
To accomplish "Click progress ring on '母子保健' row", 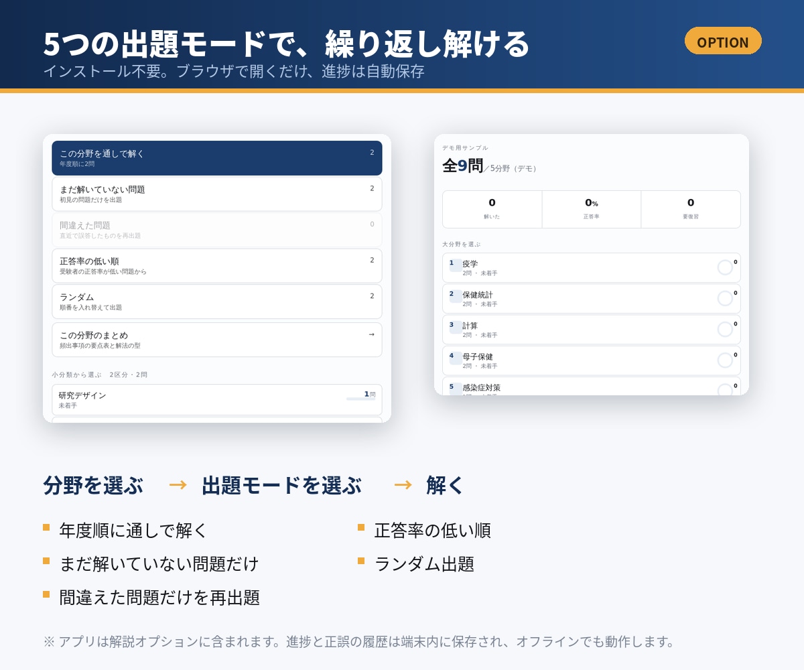I will tap(725, 360).
